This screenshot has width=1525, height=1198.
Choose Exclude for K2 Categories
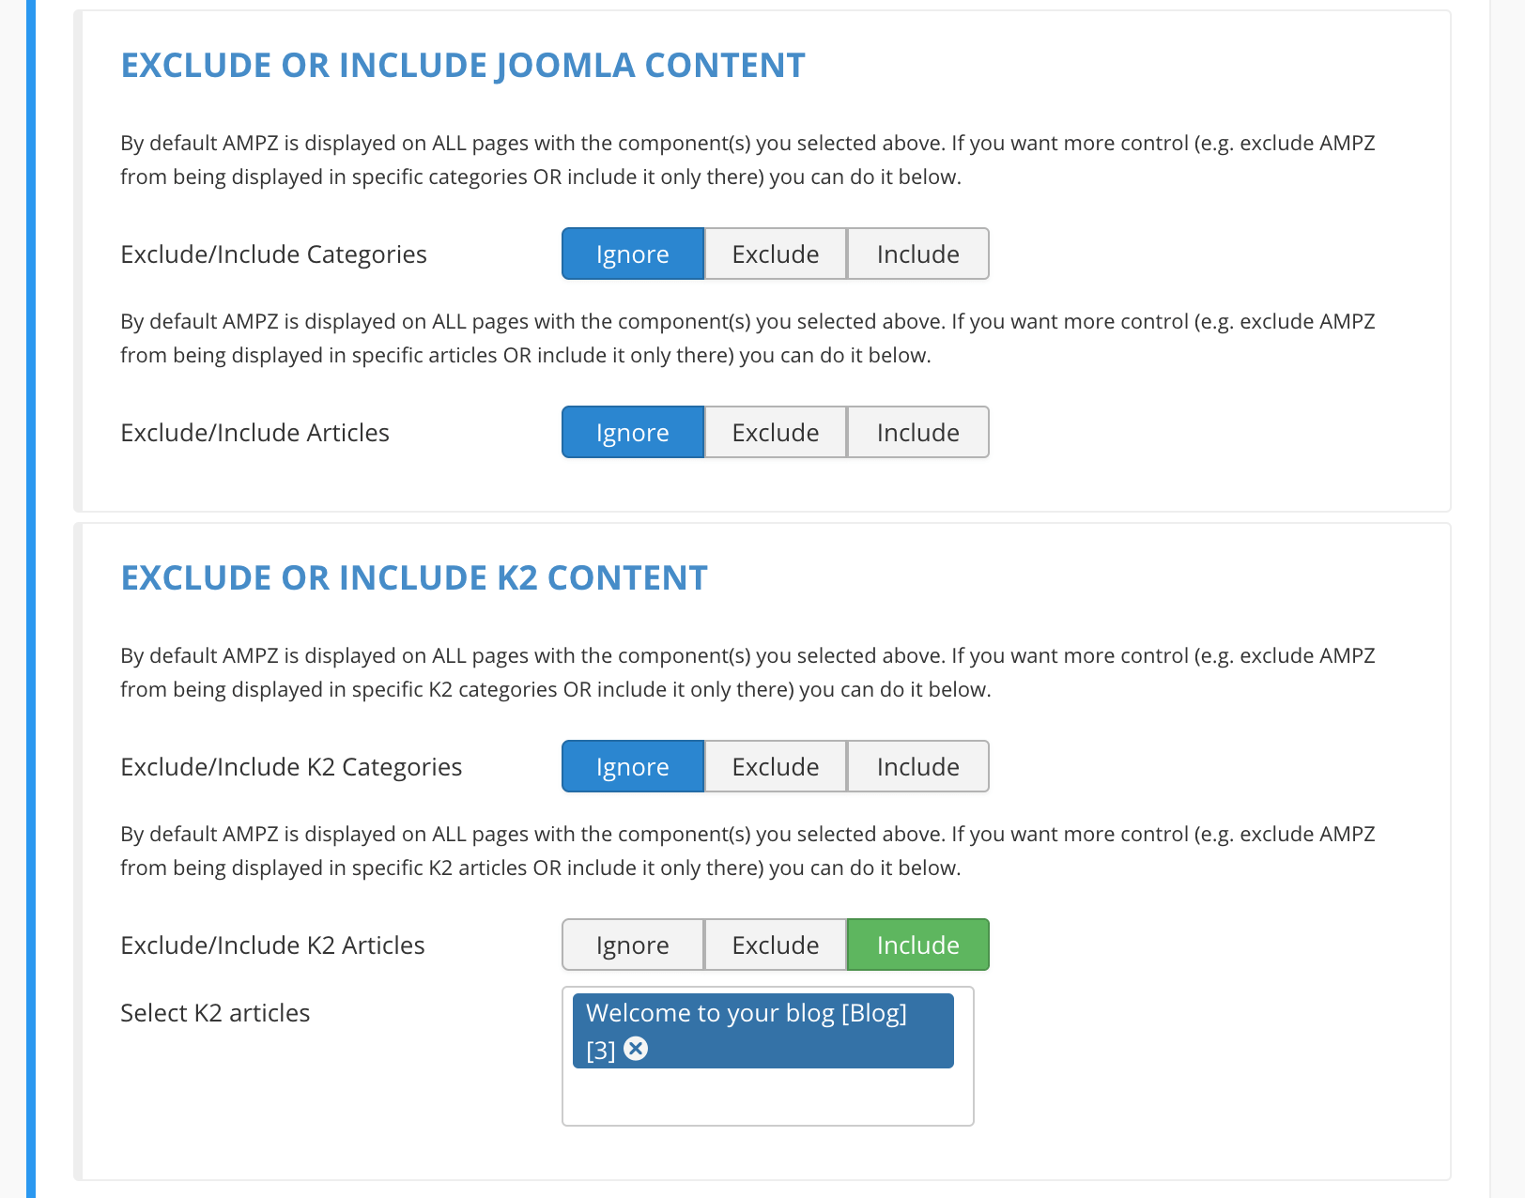click(x=776, y=766)
